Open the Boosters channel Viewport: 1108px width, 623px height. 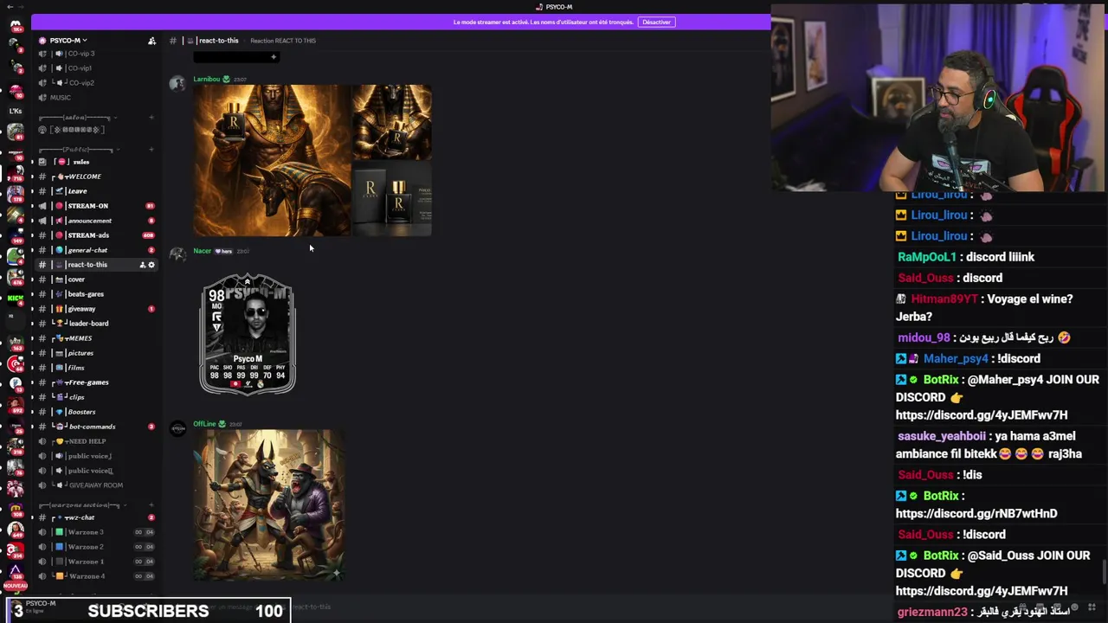(x=95, y=412)
